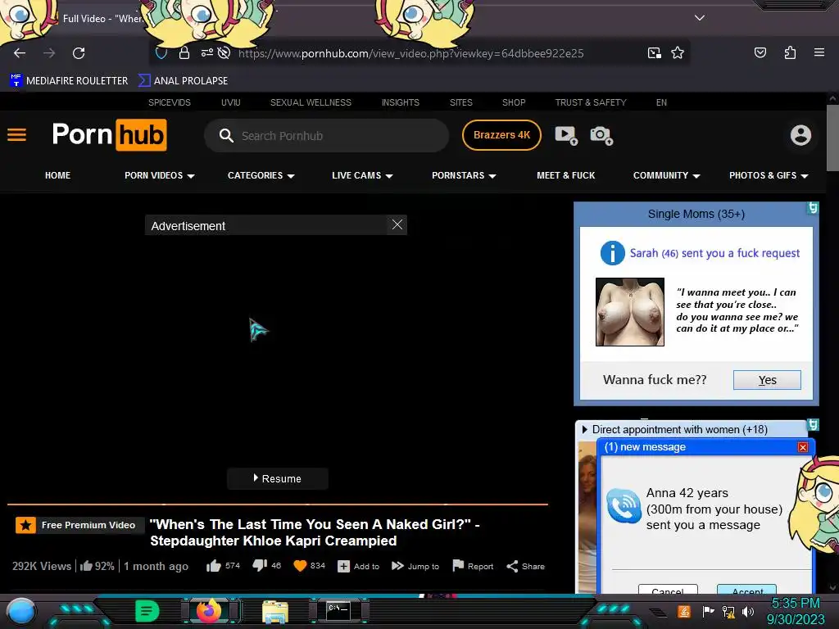Viewport: 839px width, 629px height.
Task: Click the upload photo camera icon
Action: coord(601,135)
